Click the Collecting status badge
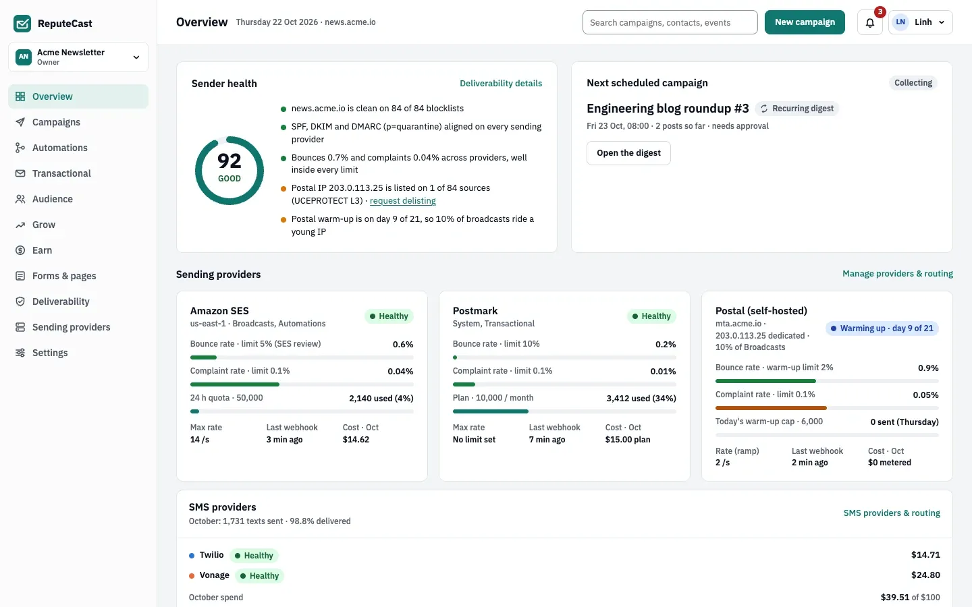The height and width of the screenshot is (607, 972). (913, 83)
